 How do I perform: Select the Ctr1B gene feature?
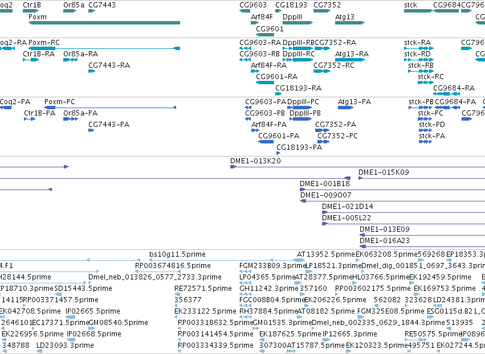pos(31,11)
